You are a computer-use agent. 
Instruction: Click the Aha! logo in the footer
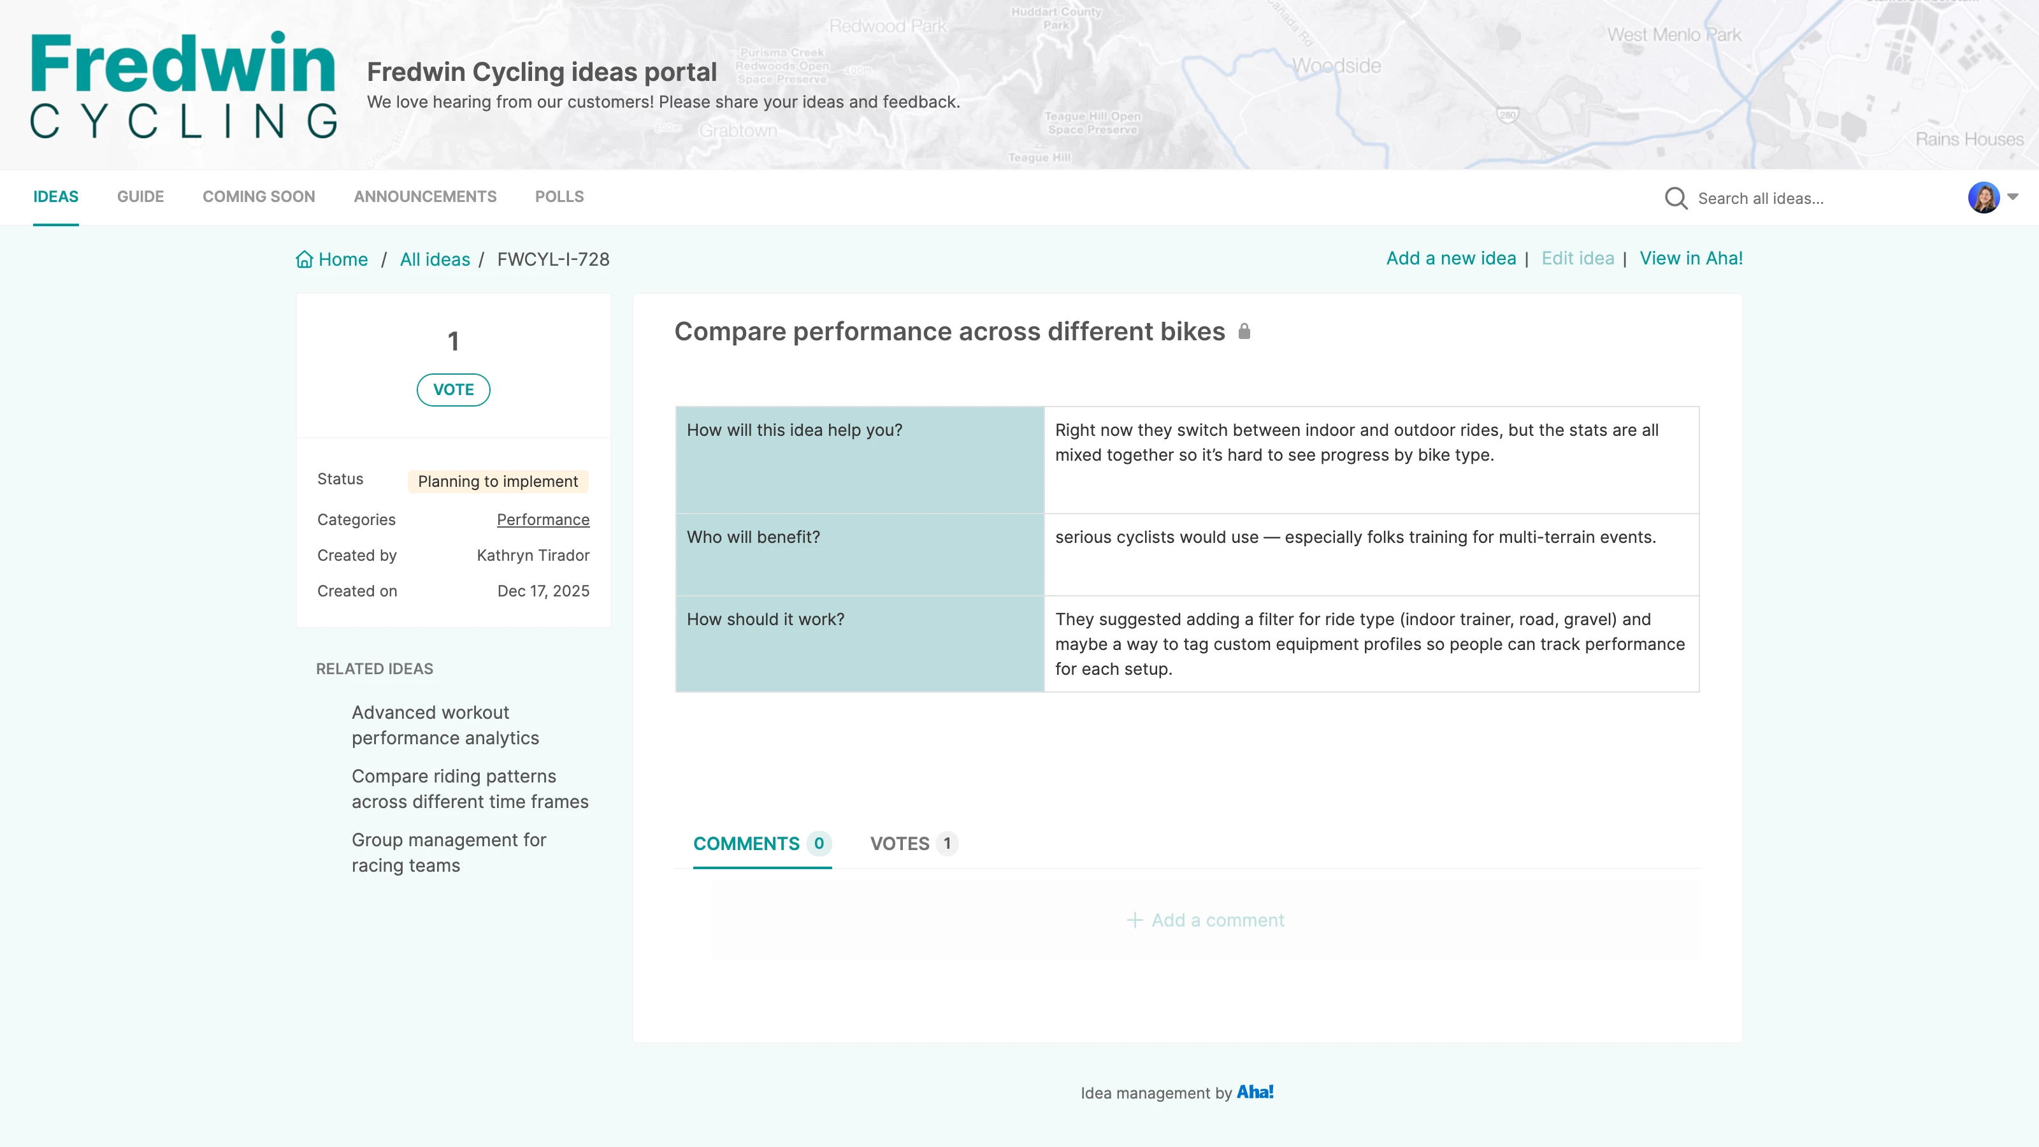[x=1256, y=1092]
